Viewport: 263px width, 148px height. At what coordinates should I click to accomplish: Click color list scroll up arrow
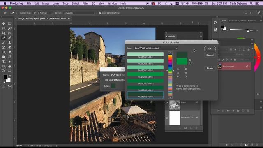[x=170, y=53]
